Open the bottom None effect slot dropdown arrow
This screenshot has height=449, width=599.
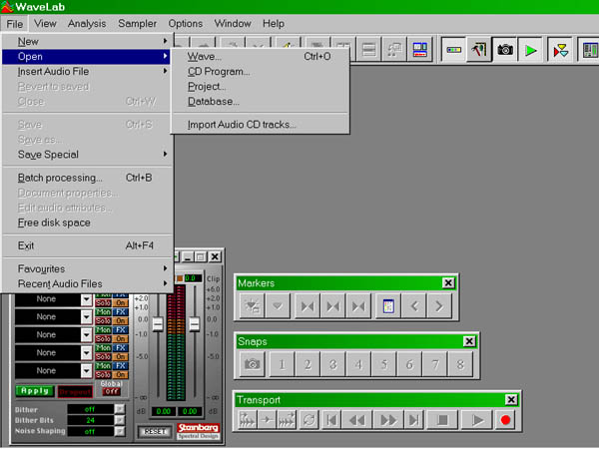click(86, 370)
